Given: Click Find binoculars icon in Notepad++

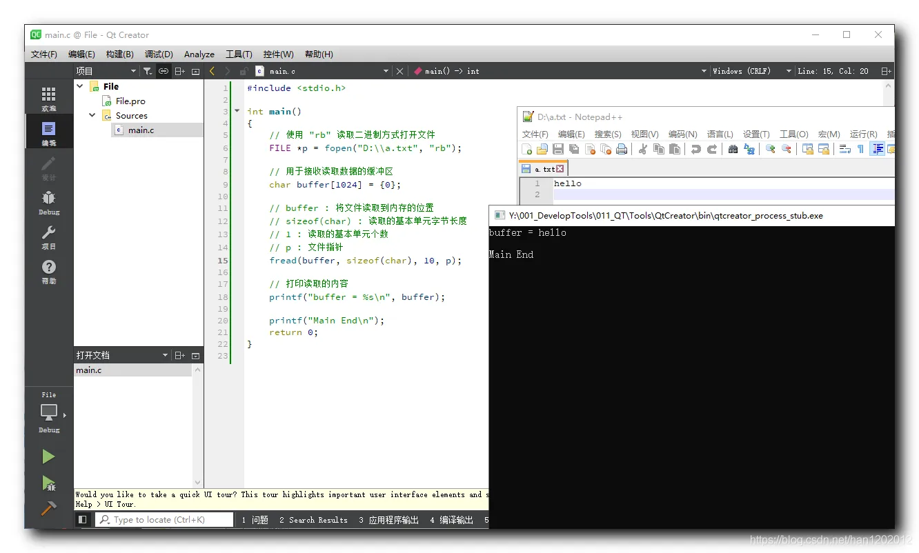Looking at the screenshot, I should (733, 149).
